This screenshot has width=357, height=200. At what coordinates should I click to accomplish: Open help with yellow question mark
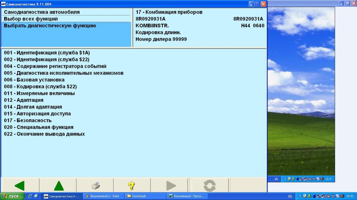132,185
